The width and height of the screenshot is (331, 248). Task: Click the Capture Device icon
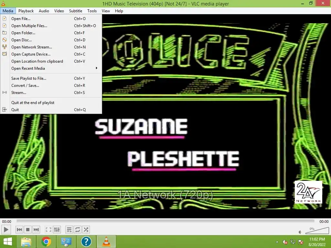click(x=5, y=54)
